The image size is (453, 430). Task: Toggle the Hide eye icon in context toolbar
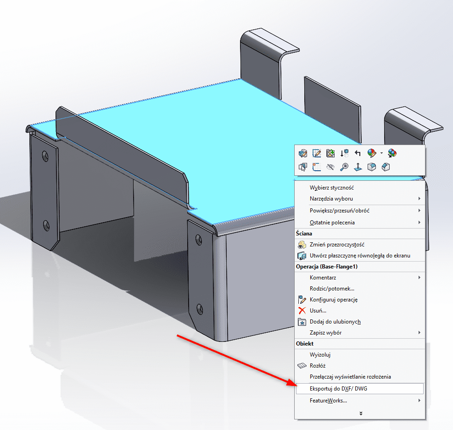point(330,167)
